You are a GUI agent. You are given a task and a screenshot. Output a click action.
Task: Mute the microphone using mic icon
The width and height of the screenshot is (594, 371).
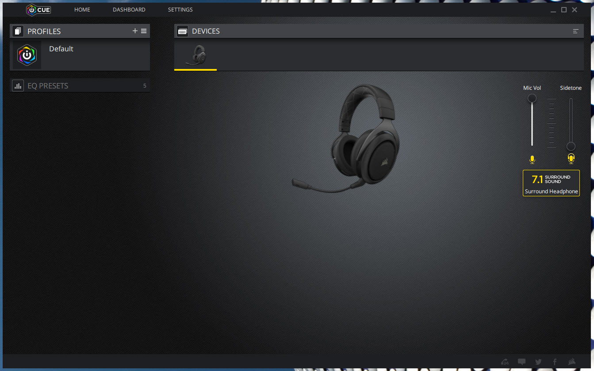tap(532, 160)
